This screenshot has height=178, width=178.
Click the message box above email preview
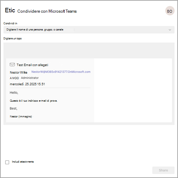(89, 50)
